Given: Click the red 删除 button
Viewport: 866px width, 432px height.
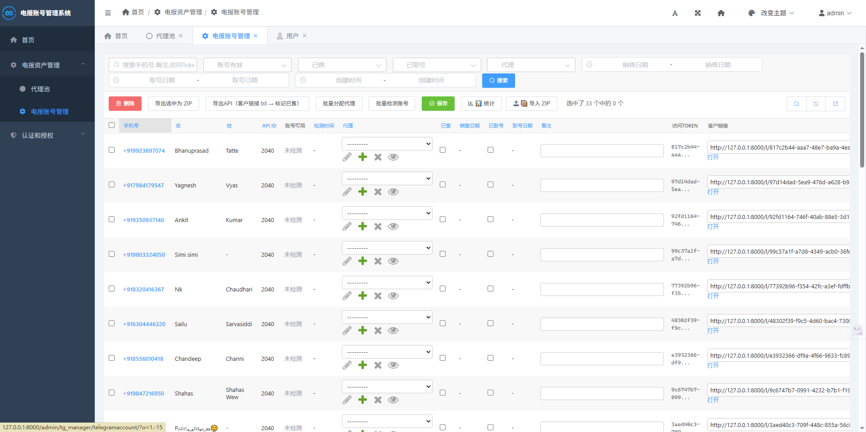Looking at the screenshot, I should click(125, 104).
